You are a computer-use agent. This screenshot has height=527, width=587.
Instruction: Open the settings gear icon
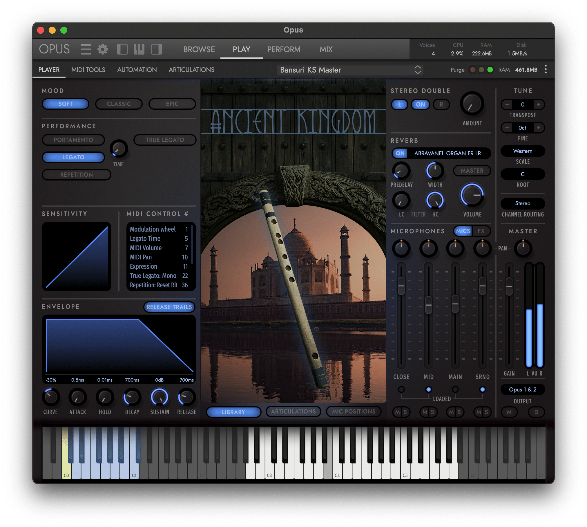coord(102,49)
